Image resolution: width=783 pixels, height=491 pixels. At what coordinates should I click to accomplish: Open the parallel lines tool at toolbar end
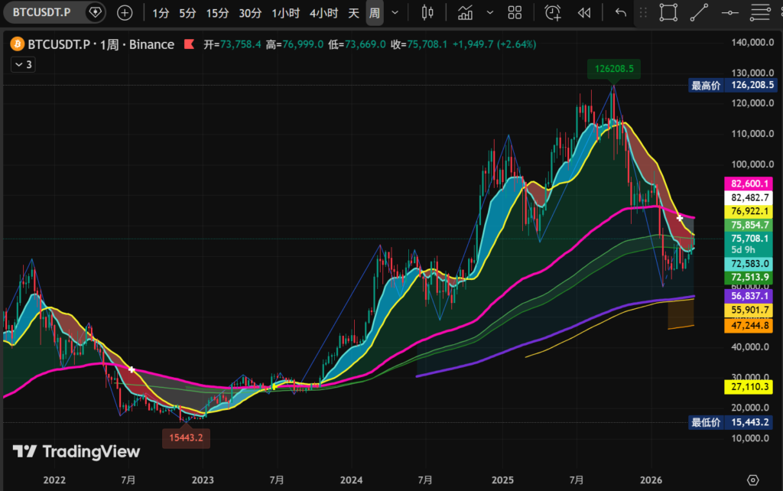761,12
